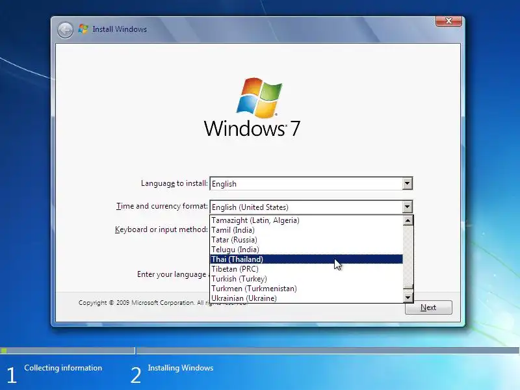Image resolution: width=520 pixels, height=390 pixels.
Task: Select Tamazight (Latin, Algeria) from the list
Action: tap(306, 220)
